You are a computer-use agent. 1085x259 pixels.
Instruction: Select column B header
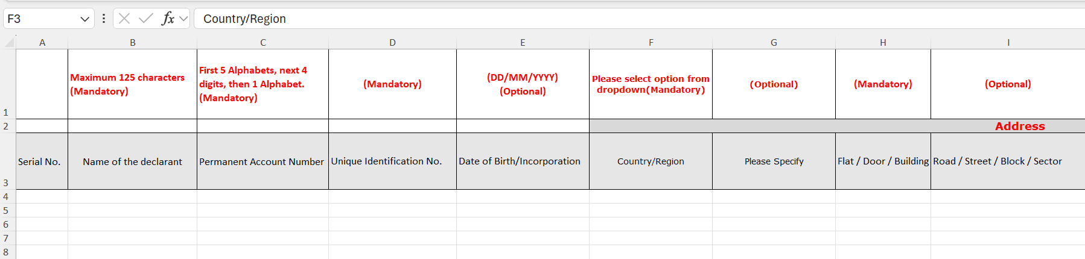133,43
